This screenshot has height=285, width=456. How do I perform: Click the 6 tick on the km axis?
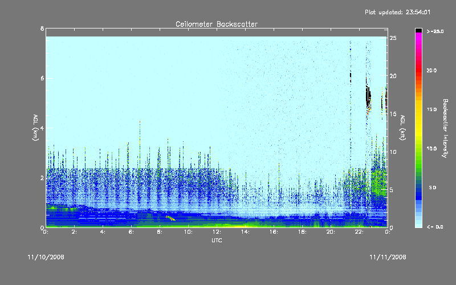coord(42,78)
